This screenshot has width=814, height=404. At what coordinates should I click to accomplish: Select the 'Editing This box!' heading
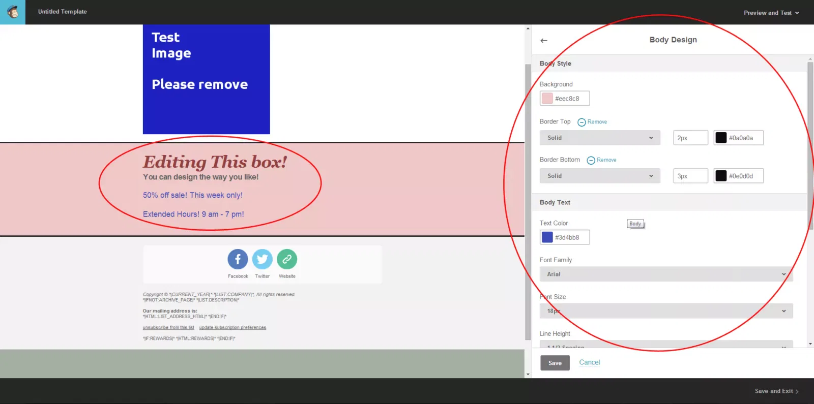click(215, 162)
